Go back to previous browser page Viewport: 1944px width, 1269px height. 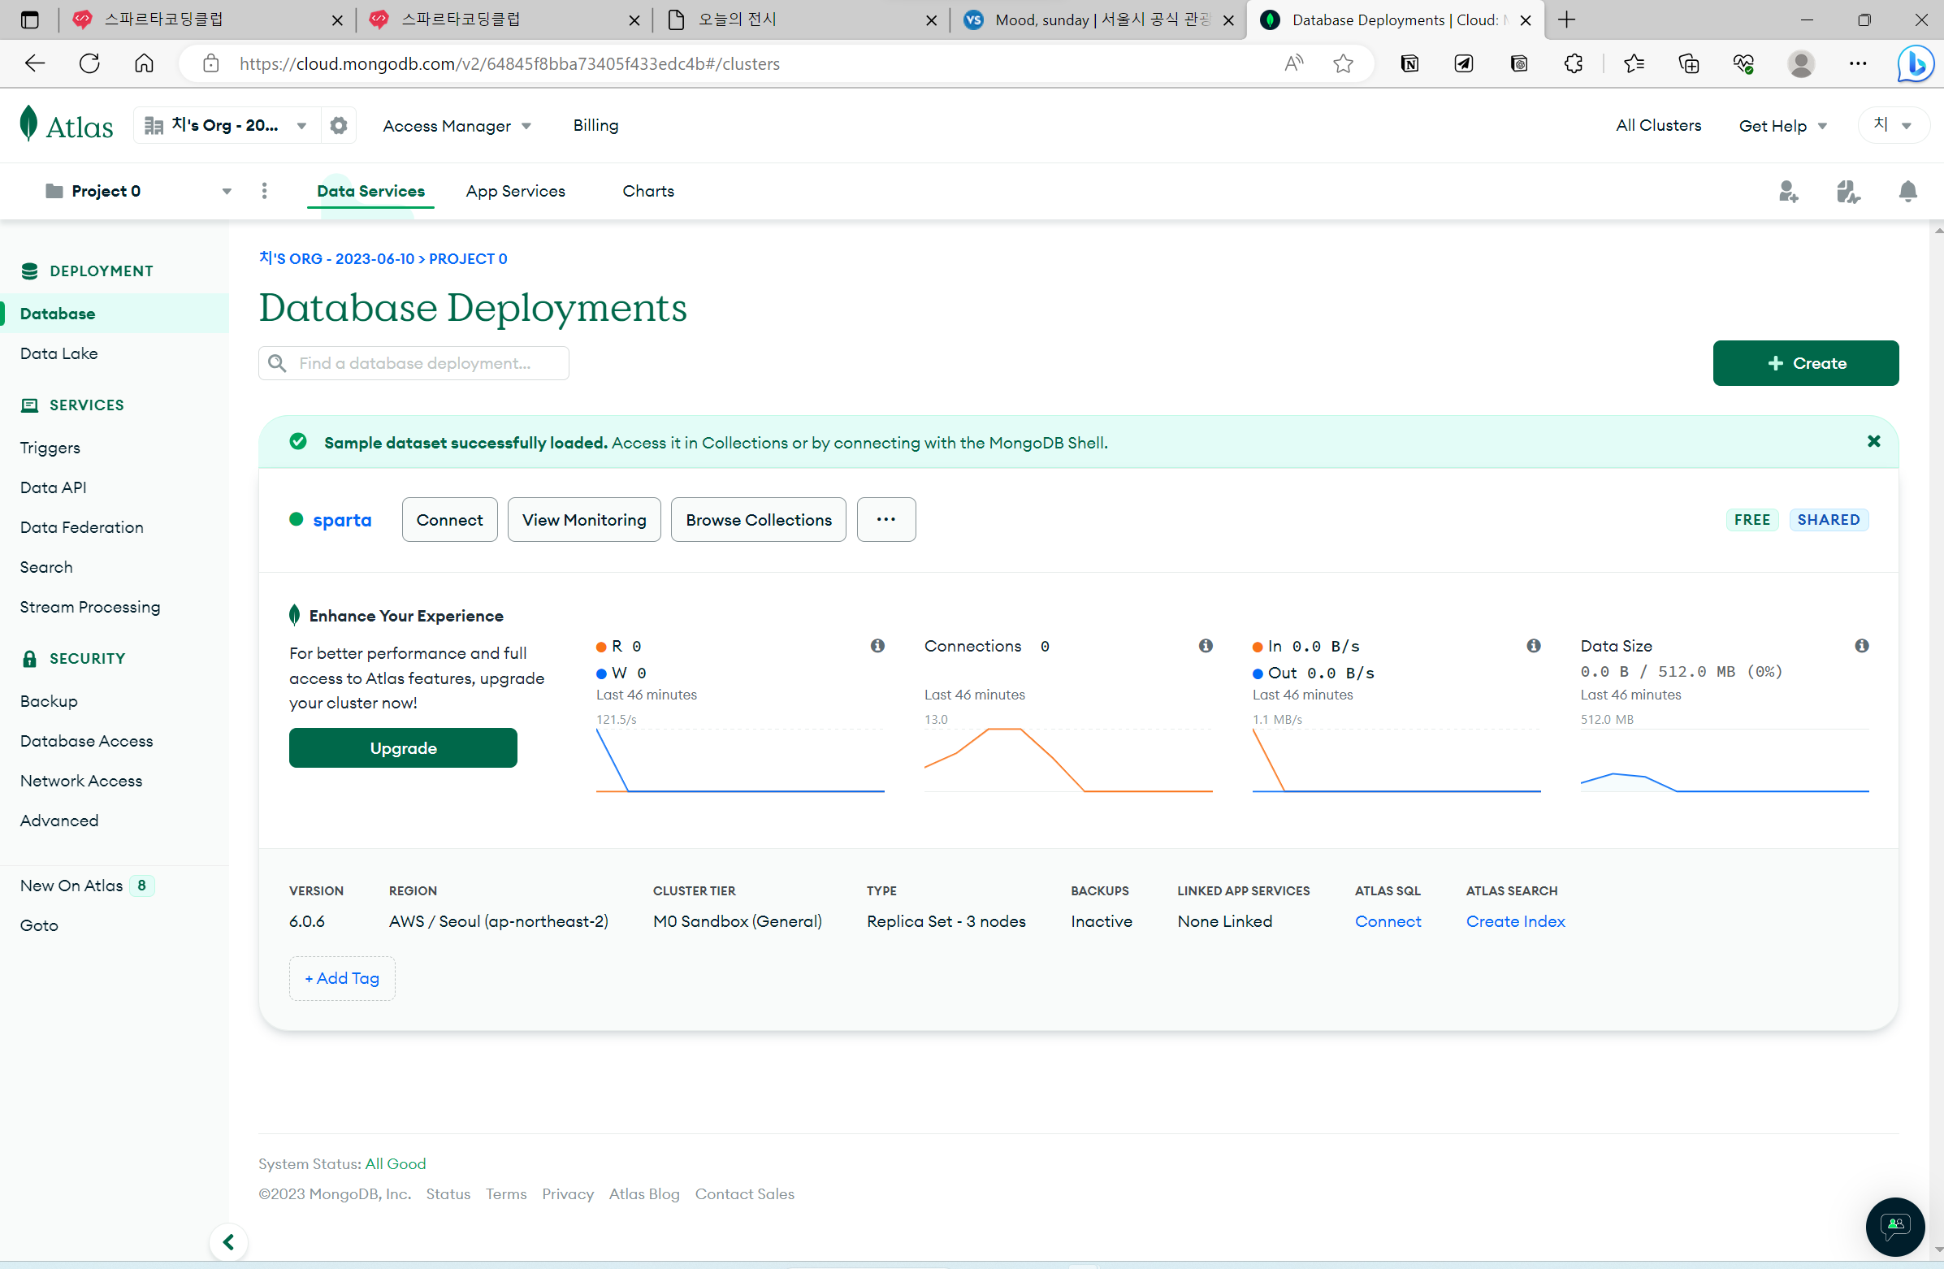click(x=34, y=63)
